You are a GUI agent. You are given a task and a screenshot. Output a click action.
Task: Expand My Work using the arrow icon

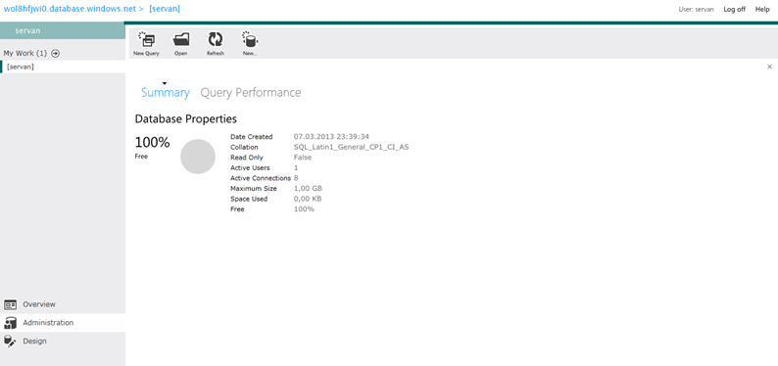[x=56, y=53]
